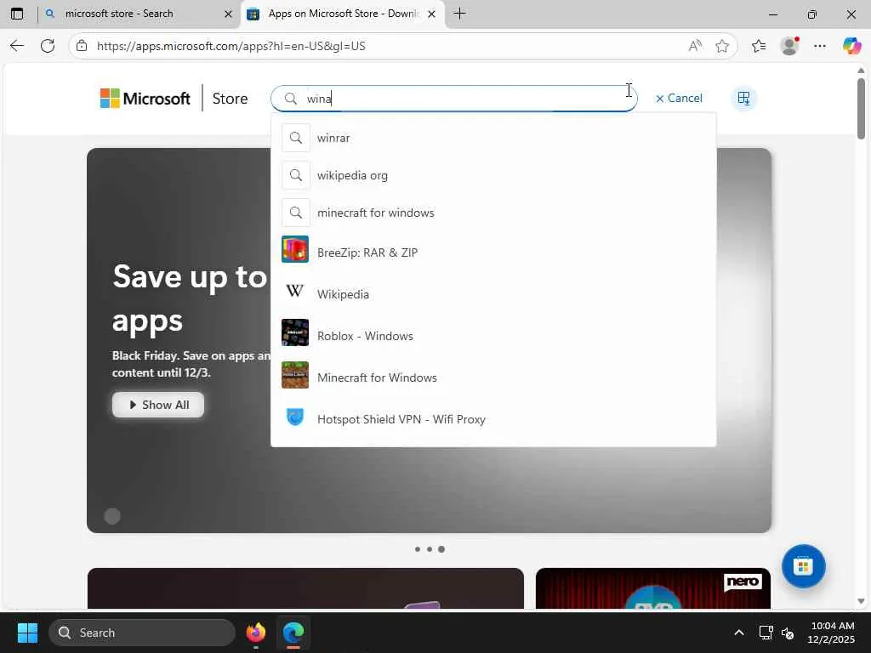Click the Wikipedia W icon
871x653 pixels.
[x=295, y=291]
